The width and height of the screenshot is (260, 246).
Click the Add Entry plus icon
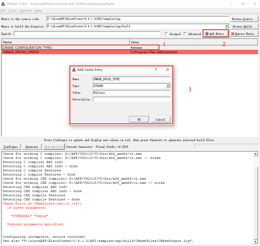click(x=207, y=34)
